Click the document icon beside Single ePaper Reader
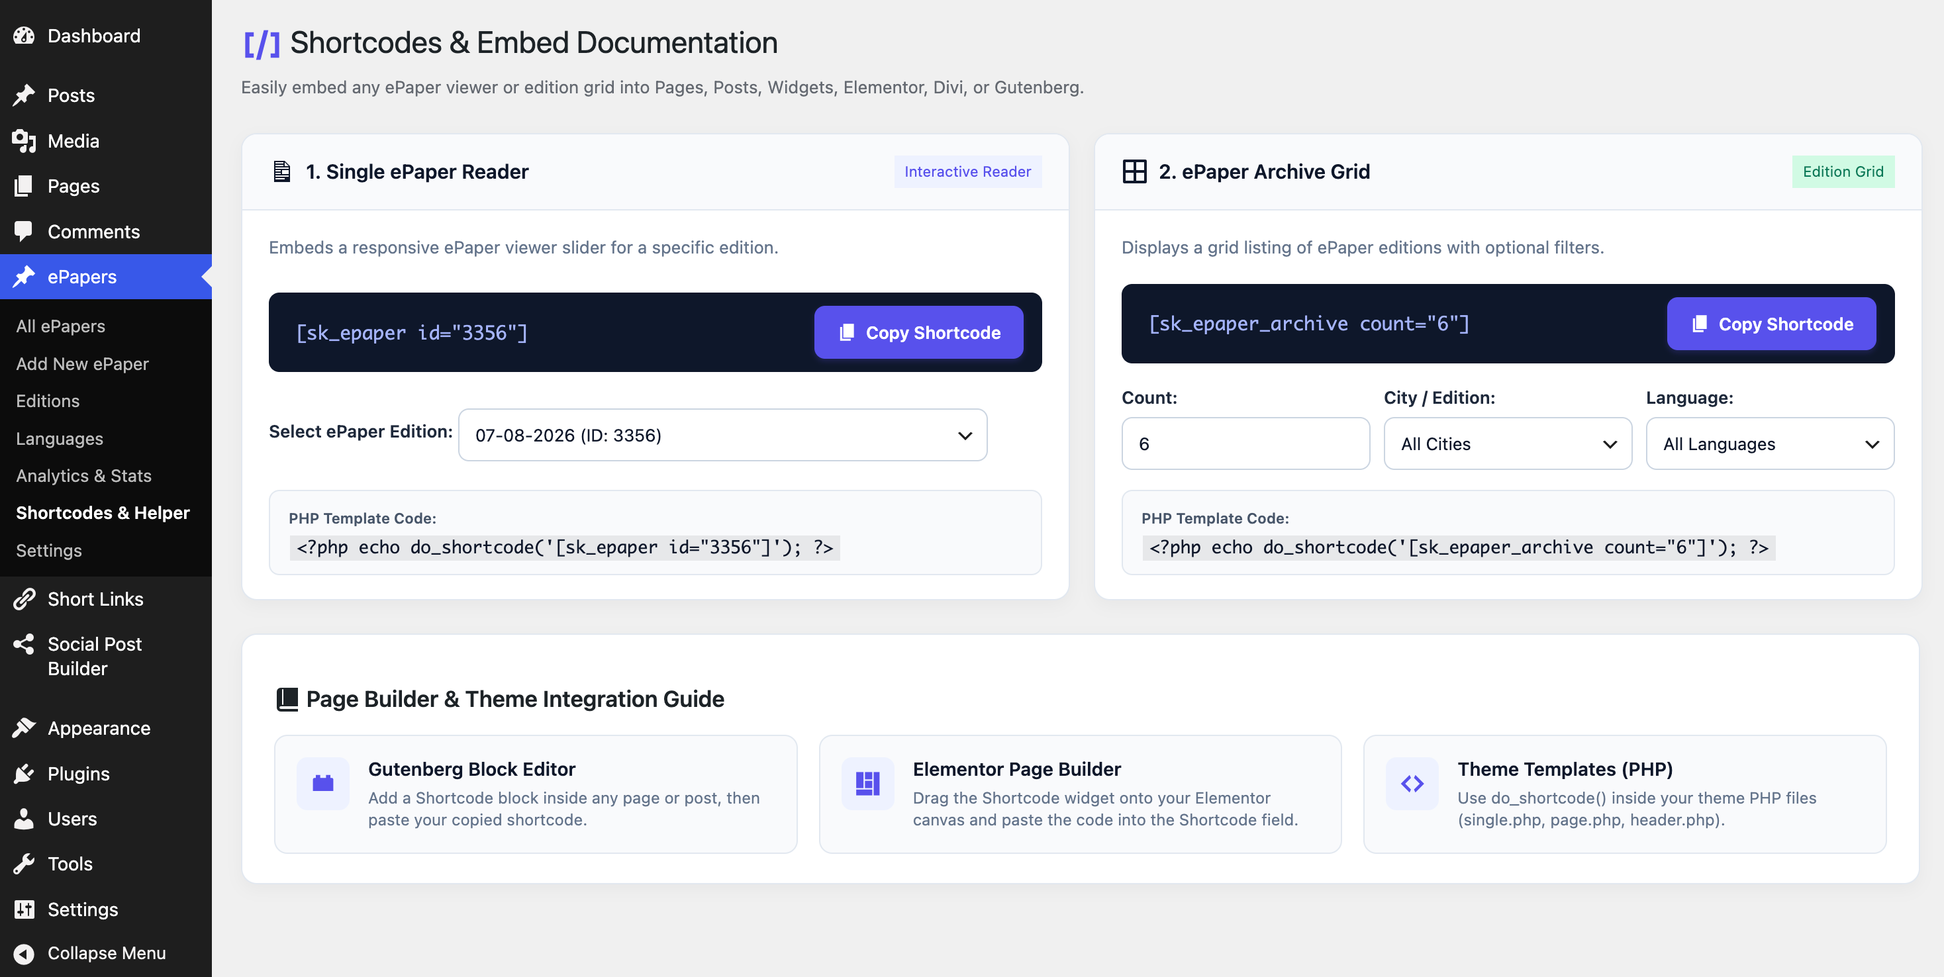Image resolution: width=1944 pixels, height=977 pixels. 281,172
